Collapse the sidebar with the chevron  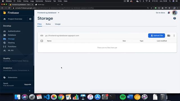click(x=30, y=91)
